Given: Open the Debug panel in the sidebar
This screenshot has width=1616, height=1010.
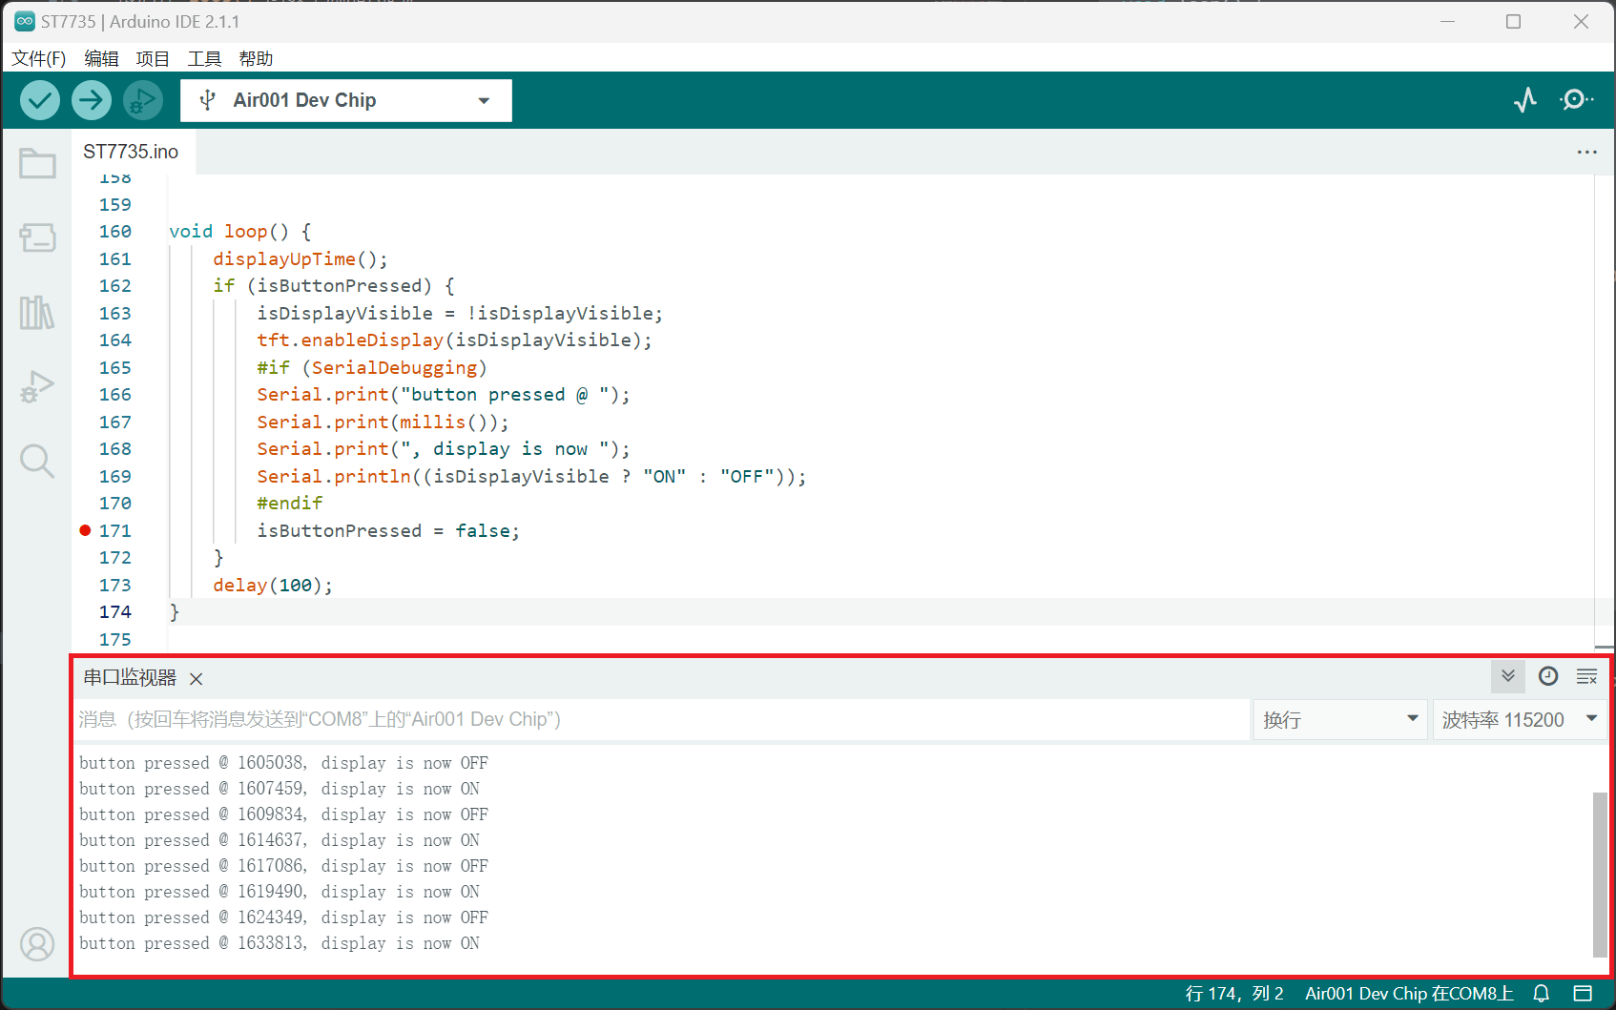Looking at the screenshot, I should 37,386.
